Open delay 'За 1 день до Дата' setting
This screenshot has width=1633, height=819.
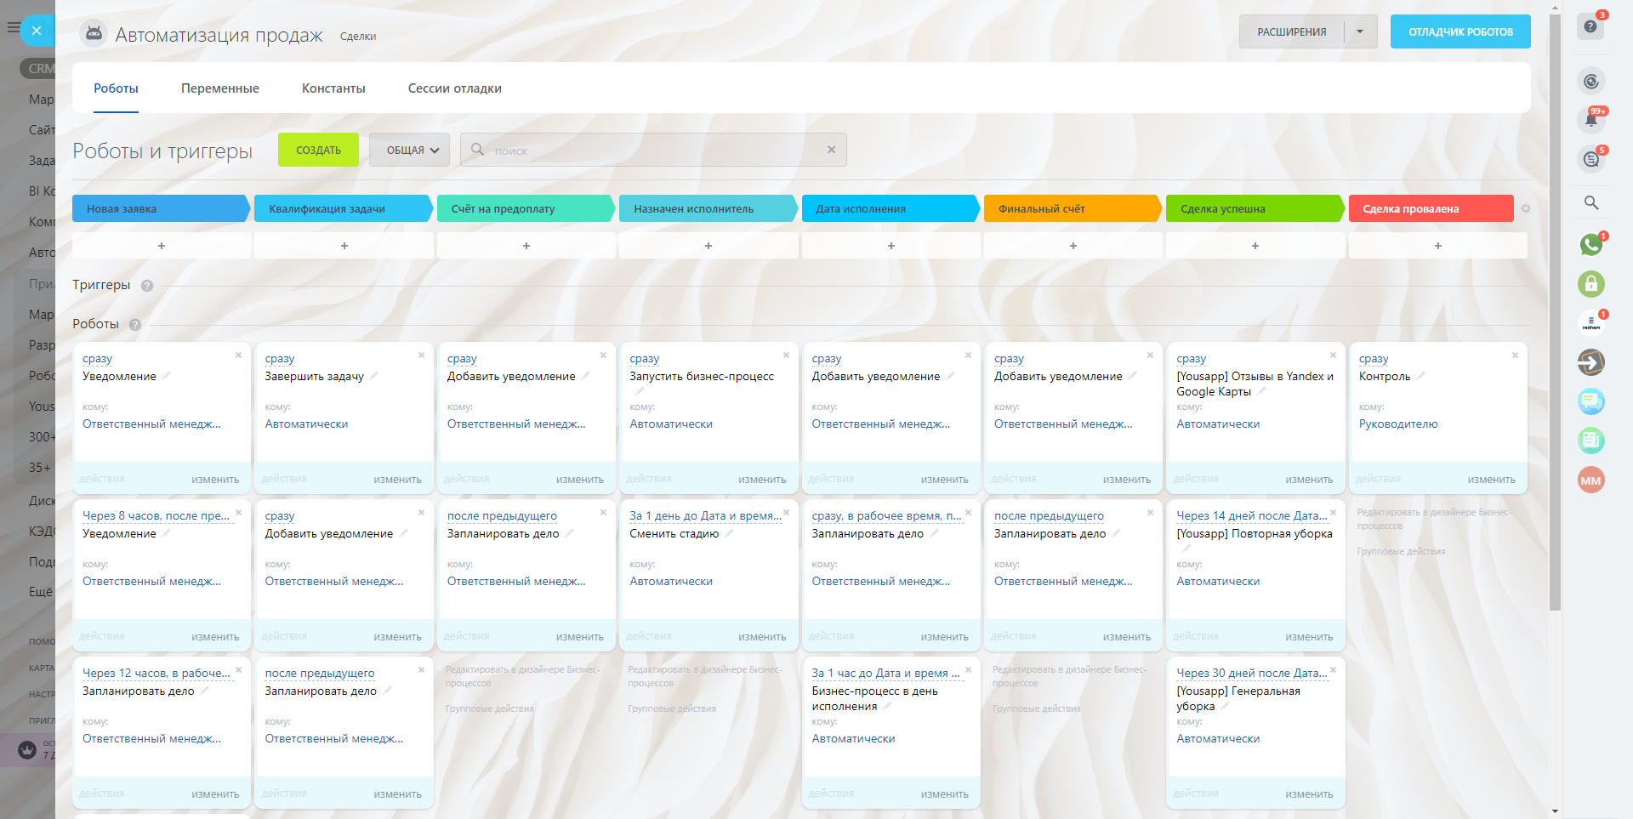pyautogui.click(x=705, y=516)
